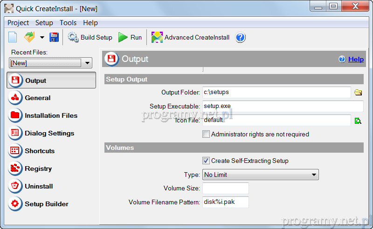Image resolution: width=373 pixels, height=229 pixels.
Task: Expand the arrow next to Open icon
Action: click(x=42, y=38)
